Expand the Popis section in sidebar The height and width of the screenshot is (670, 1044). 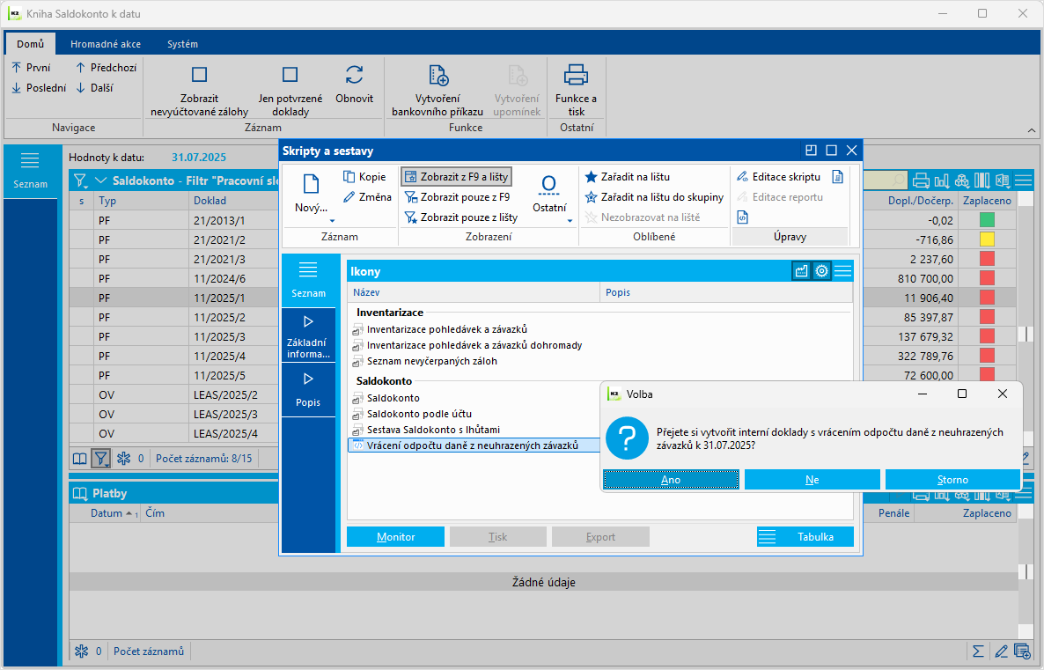[308, 390]
